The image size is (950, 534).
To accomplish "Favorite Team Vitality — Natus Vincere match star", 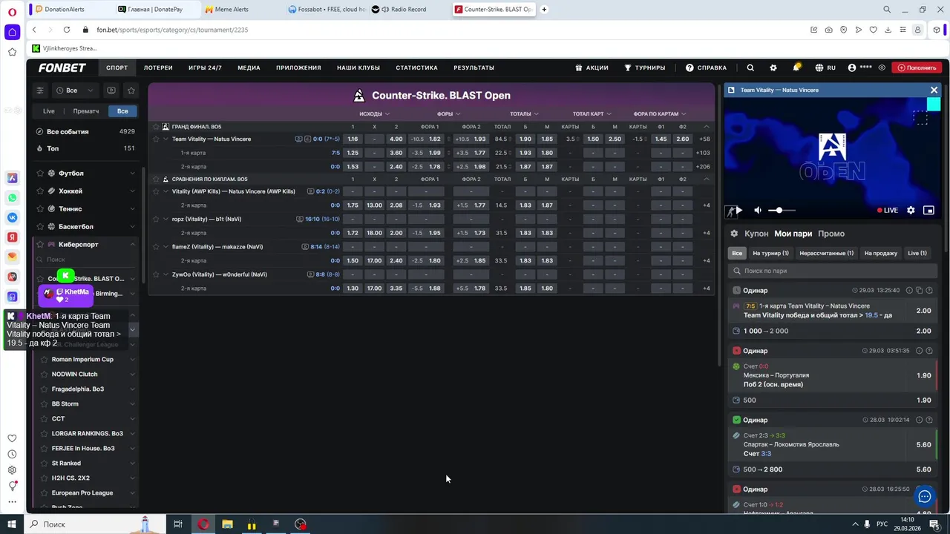I will tap(156, 139).
